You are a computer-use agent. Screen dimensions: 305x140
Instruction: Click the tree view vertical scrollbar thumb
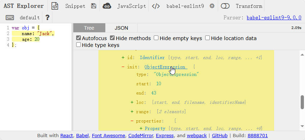[x=302, y=102]
